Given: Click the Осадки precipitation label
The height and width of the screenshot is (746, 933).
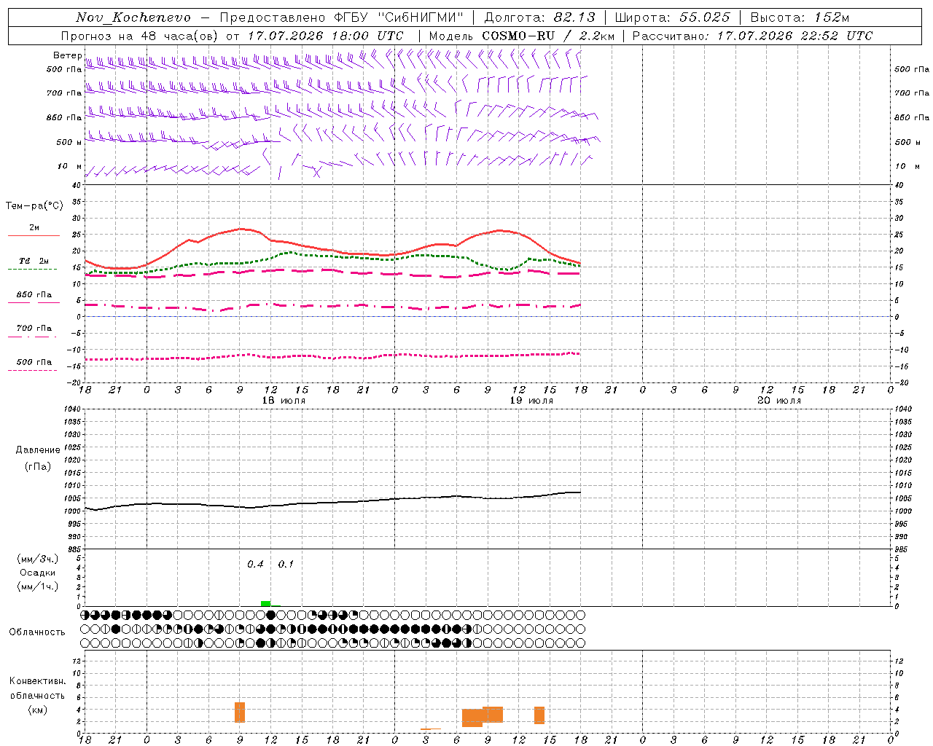Looking at the screenshot, I should (x=37, y=573).
